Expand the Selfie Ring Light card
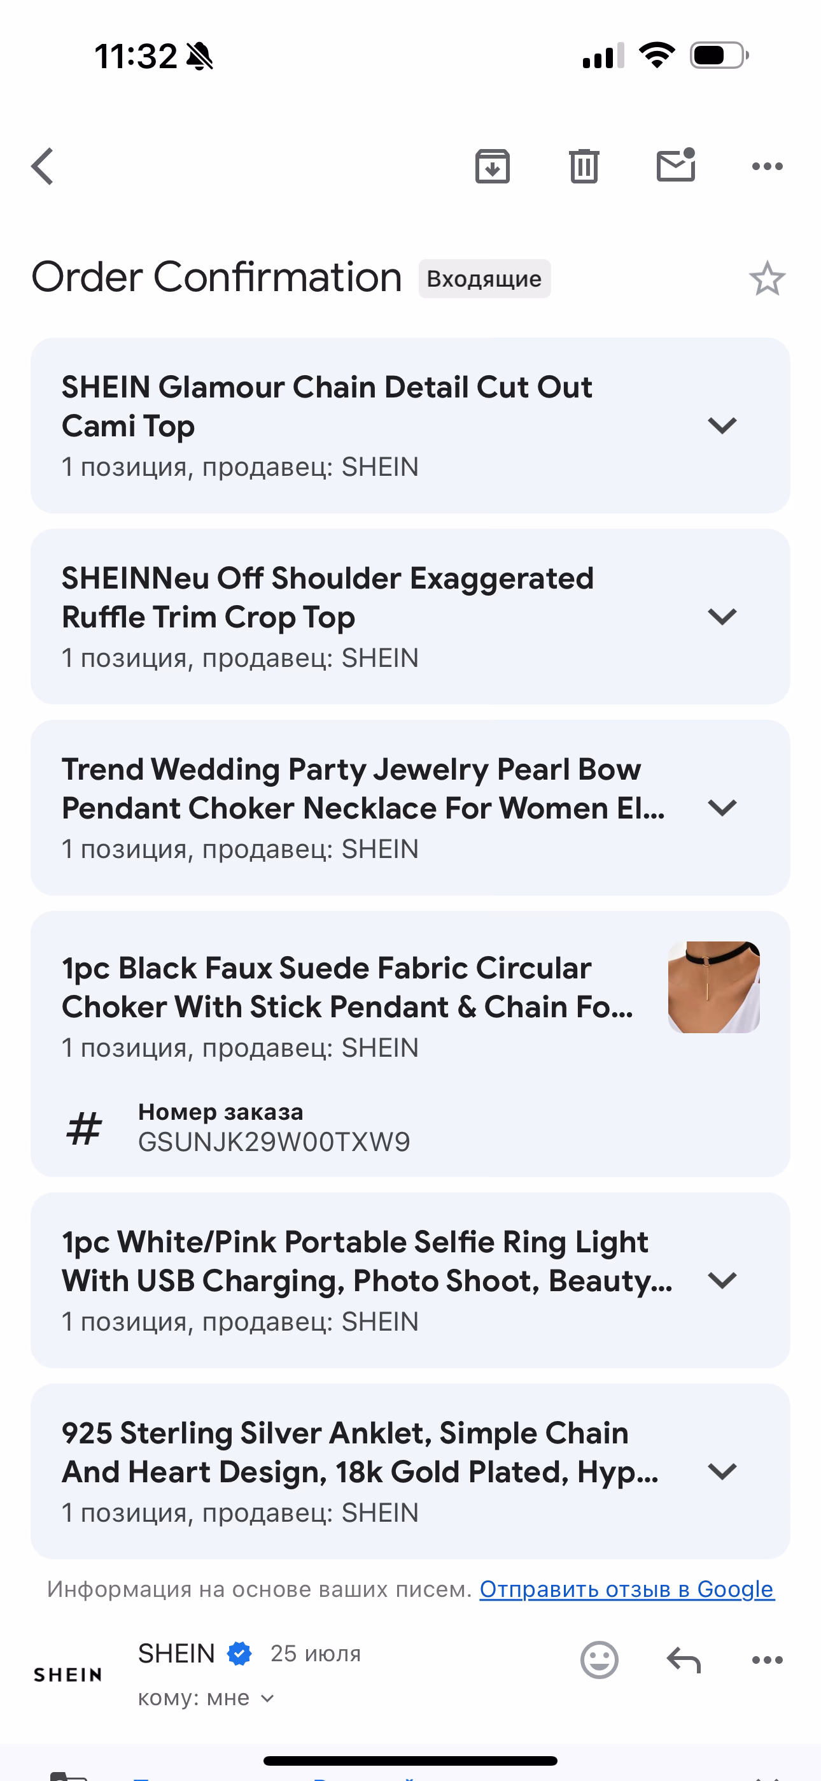Viewport: 821px width, 1781px height. [722, 1280]
